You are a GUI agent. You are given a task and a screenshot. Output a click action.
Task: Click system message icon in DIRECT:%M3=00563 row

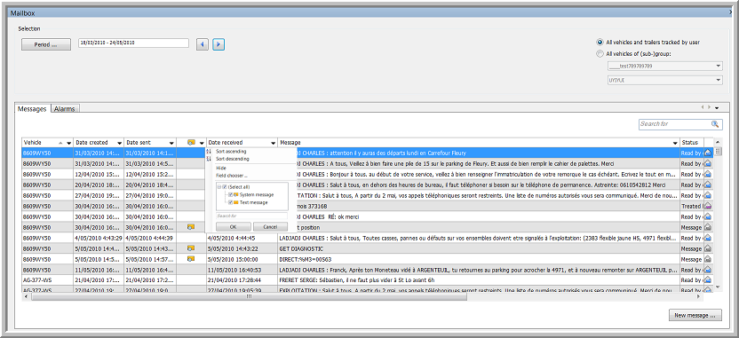(x=191, y=259)
